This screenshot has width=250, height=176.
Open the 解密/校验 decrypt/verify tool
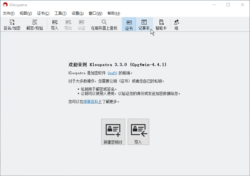pyautogui.click(x=35, y=25)
